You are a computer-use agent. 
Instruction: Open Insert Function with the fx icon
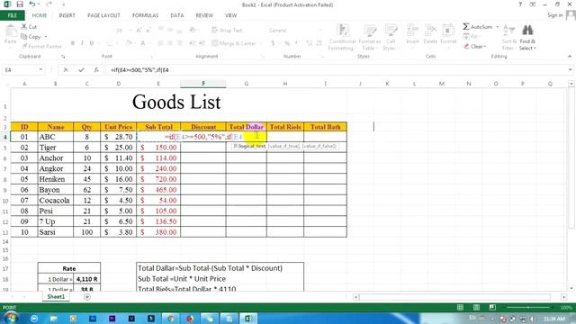pyautogui.click(x=96, y=70)
